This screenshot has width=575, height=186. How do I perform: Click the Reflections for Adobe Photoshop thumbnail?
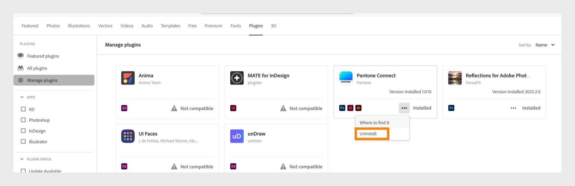pos(455,78)
